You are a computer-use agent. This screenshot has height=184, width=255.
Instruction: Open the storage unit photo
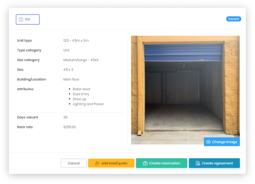point(185,89)
